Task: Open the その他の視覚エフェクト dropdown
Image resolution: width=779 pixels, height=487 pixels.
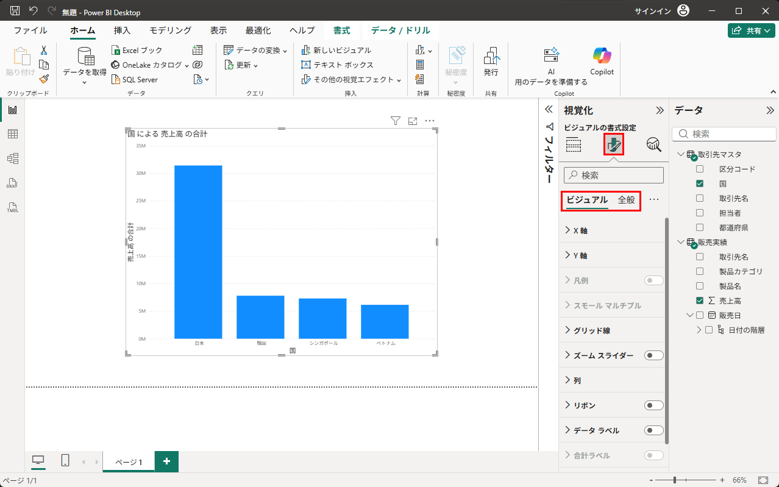Action: point(352,79)
